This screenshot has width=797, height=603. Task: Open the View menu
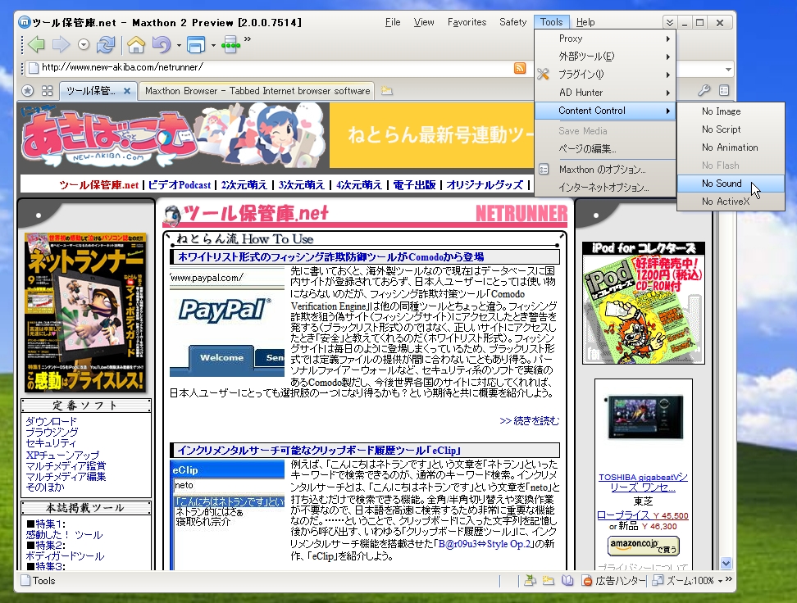click(424, 22)
